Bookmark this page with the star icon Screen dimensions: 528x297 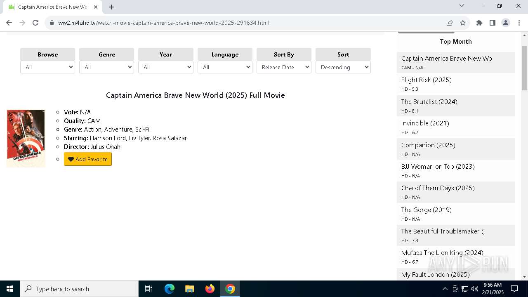463,23
